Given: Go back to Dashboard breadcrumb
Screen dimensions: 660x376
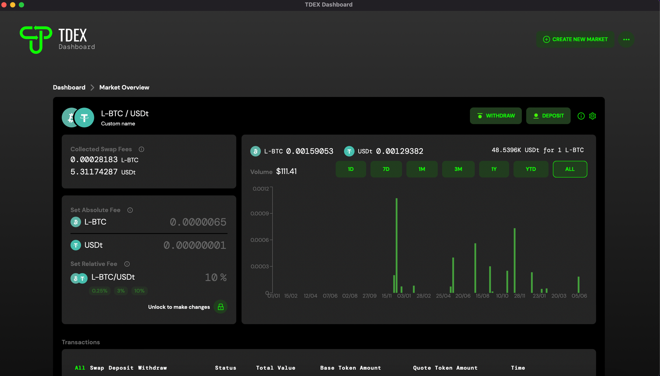Looking at the screenshot, I should (x=69, y=87).
